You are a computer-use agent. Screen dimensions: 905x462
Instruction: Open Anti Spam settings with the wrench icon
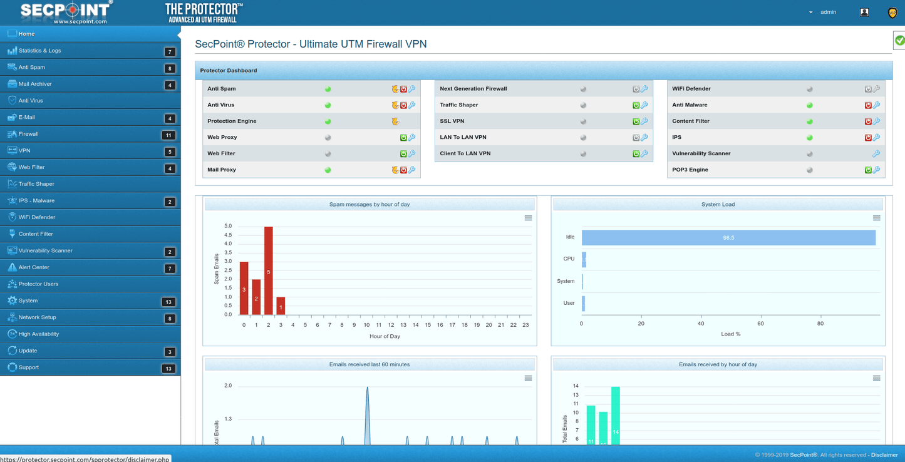point(412,88)
